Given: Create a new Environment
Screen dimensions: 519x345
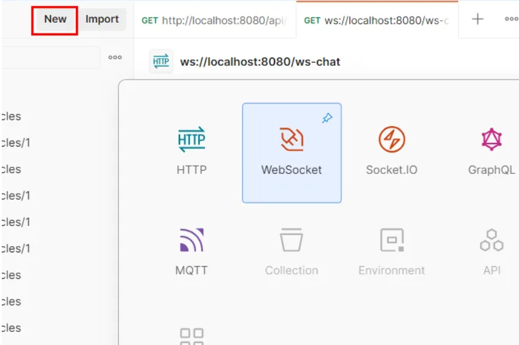Looking at the screenshot, I should [x=392, y=253].
